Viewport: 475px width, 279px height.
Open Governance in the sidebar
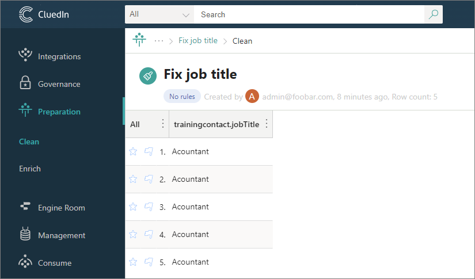point(59,84)
